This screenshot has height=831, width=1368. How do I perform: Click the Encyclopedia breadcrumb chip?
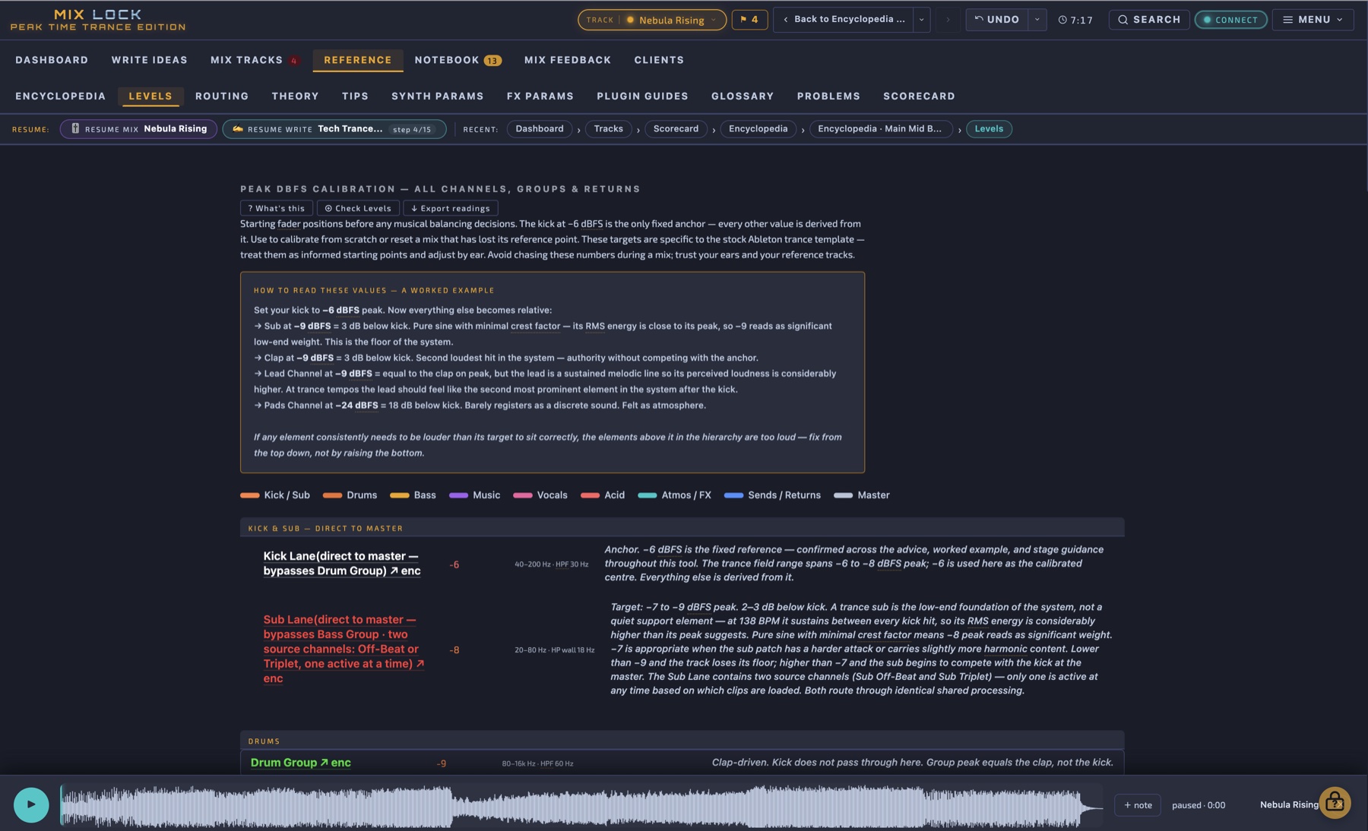758,129
